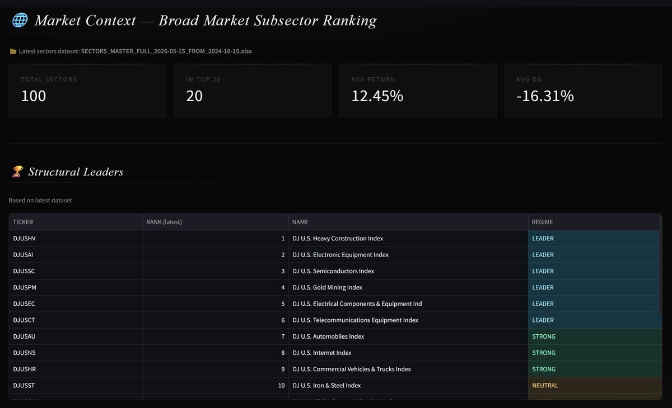Select the TOTAL SECTORS metric card
Image resolution: width=672 pixels, height=408 pixels.
click(x=87, y=91)
